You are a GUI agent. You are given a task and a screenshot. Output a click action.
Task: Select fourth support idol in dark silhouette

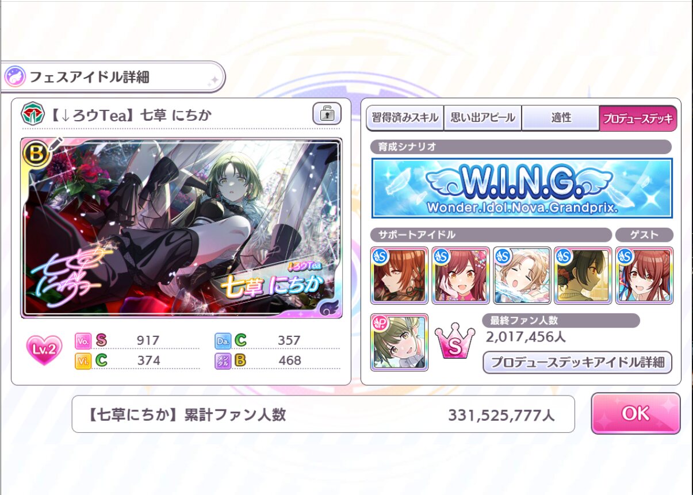583,275
